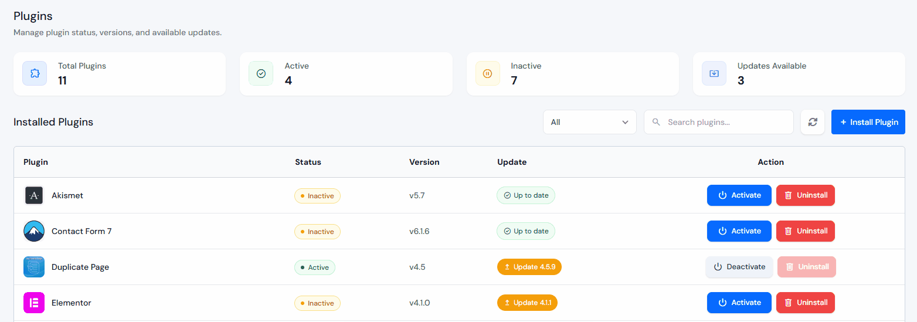Uninstall the Akismet plugin
This screenshot has height=322, width=917.
click(x=806, y=195)
